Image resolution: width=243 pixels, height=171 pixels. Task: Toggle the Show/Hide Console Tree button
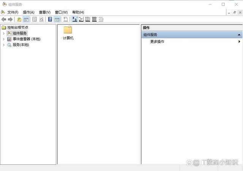click(26, 19)
